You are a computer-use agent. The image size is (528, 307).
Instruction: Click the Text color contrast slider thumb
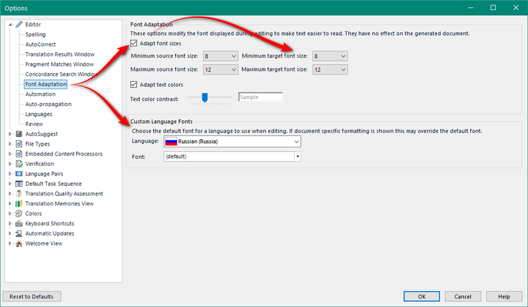point(204,97)
